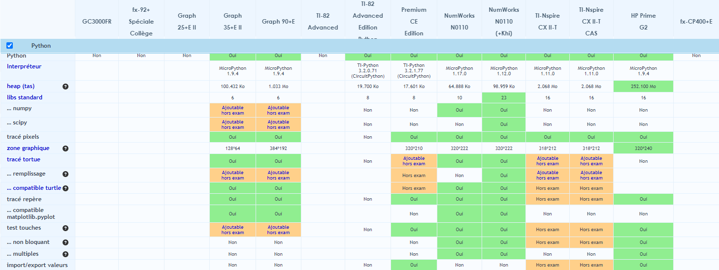Viewport: 719px width, 270px height.
Task: Click the TI-Python 3.2.1.77 interpreter cell
Action: pyautogui.click(x=414, y=71)
